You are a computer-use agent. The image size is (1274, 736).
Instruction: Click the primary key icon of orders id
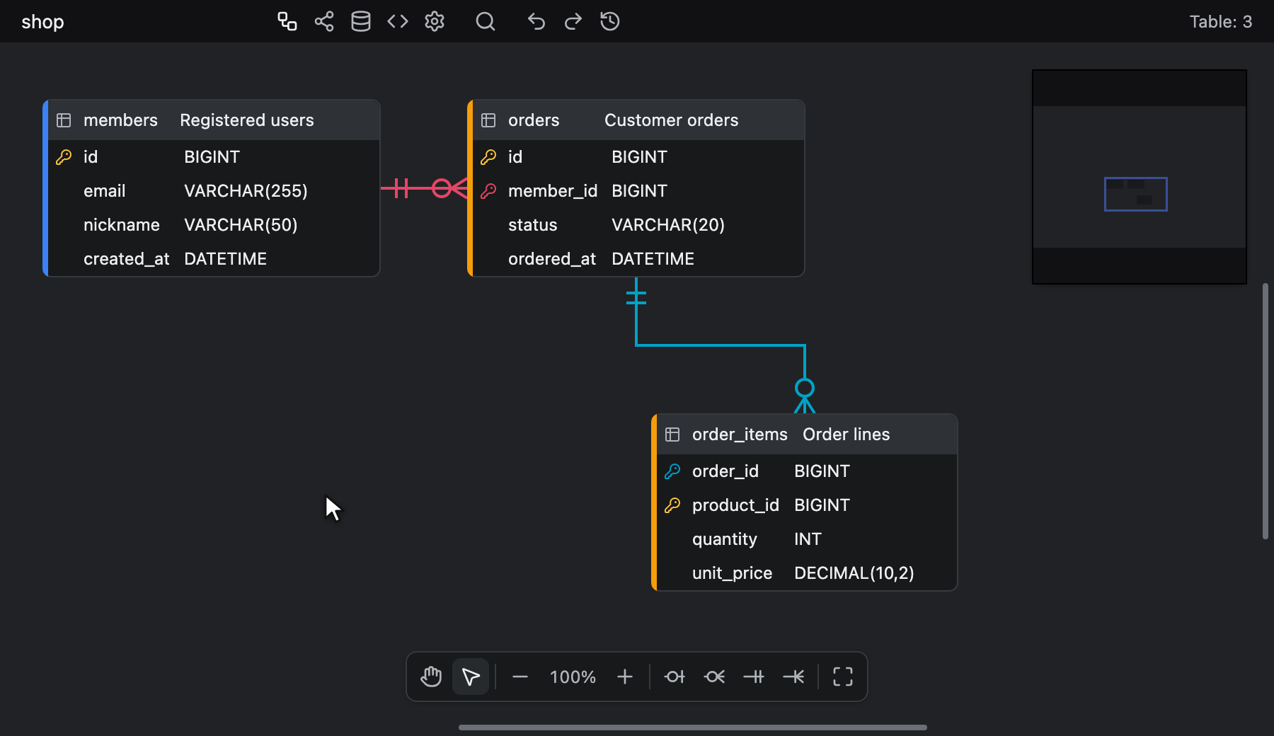point(488,157)
